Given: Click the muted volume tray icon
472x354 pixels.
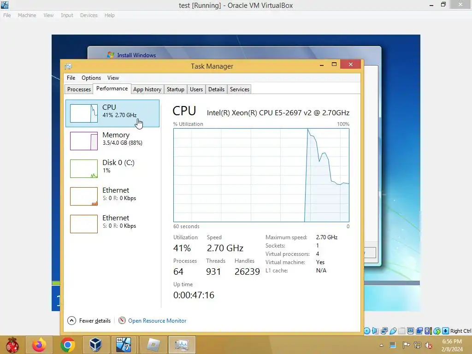Looking at the screenshot, I should [x=429, y=345].
